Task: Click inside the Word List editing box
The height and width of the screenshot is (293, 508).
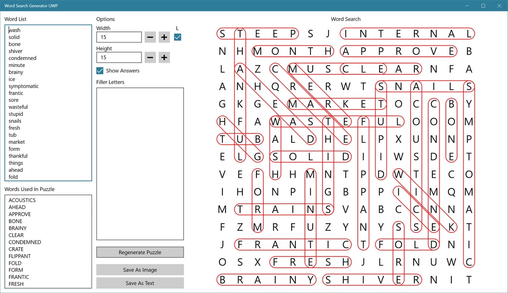Action: tap(46, 103)
